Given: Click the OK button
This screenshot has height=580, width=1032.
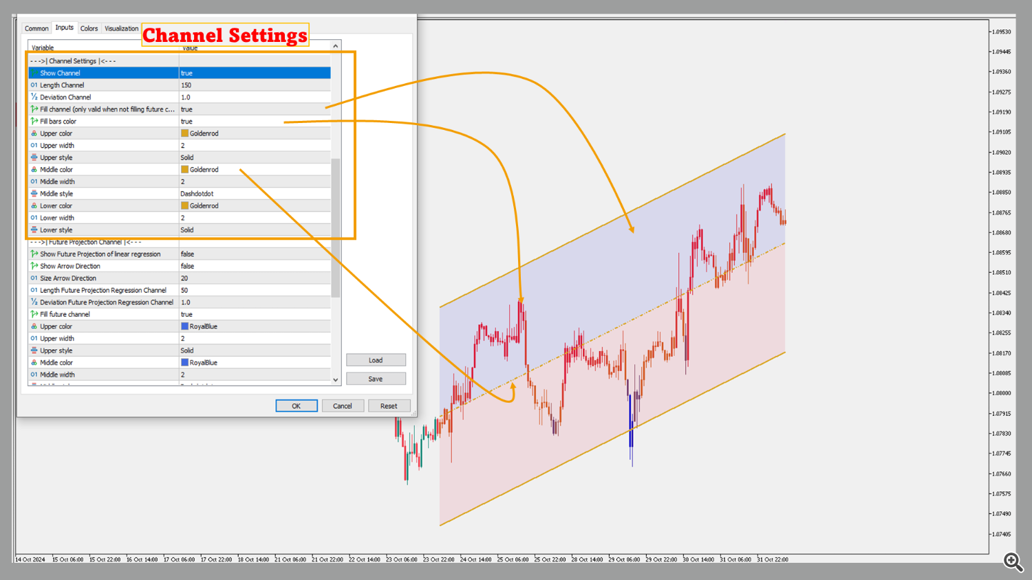Looking at the screenshot, I should (297, 406).
